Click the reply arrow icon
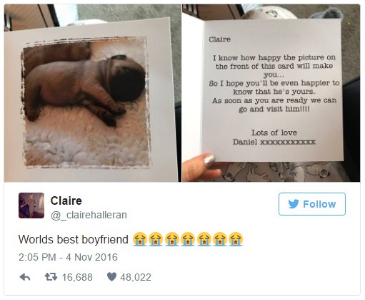This screenshot has width=365, height=300. coord(25,277)
